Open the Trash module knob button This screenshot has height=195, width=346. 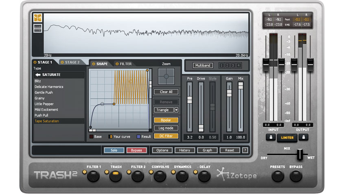pos(116,176)
